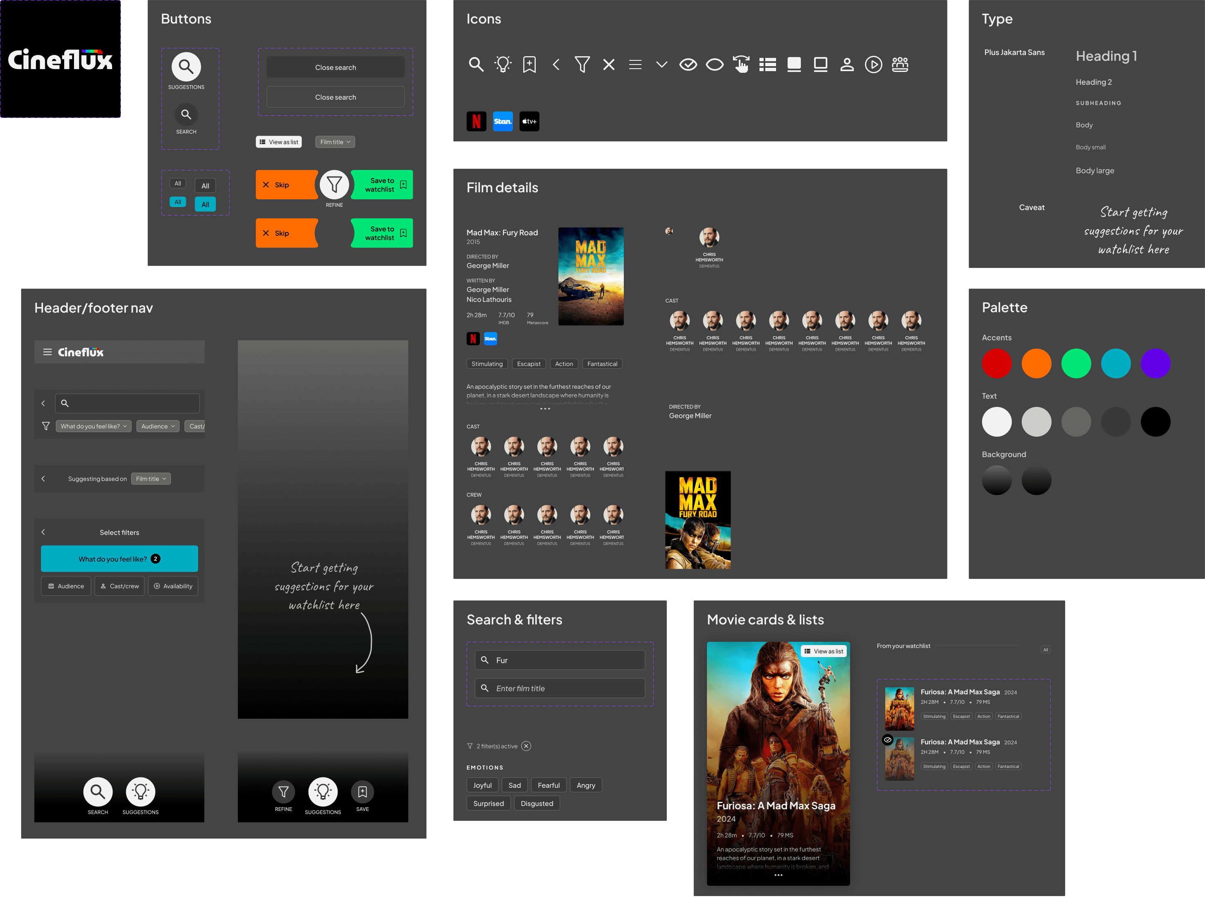Clear active filters with the circled X

click(526, 746)
